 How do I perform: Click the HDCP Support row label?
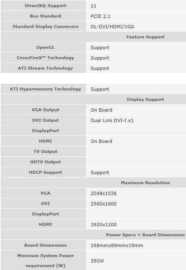point(45,172)
